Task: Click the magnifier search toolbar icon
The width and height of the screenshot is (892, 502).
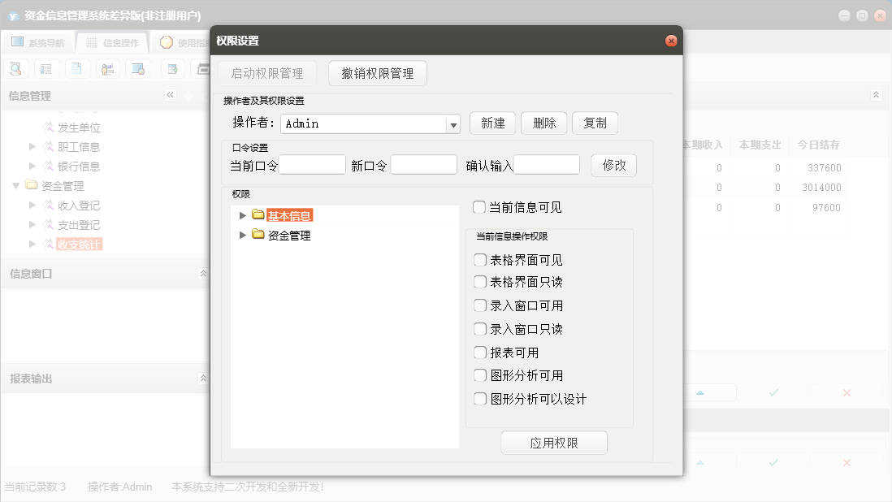Action: (x=16, y=69)
